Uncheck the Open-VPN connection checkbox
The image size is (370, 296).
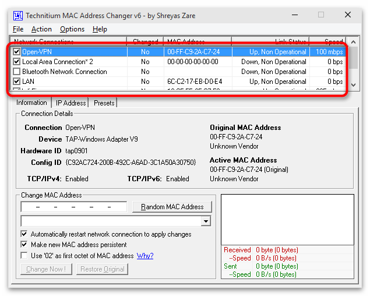16,52
